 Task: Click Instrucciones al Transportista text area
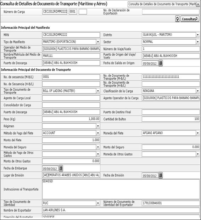(x=121, y=189)
